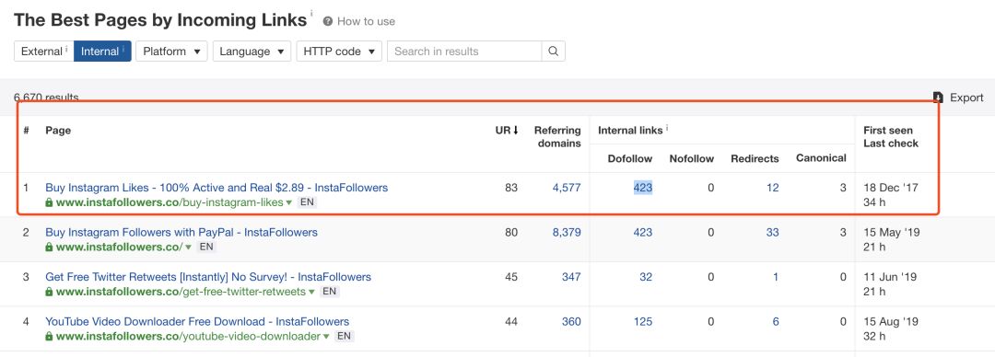The image size is (995, 357).
Task: Click the search magnifier icon
Action: click(553, 52)
